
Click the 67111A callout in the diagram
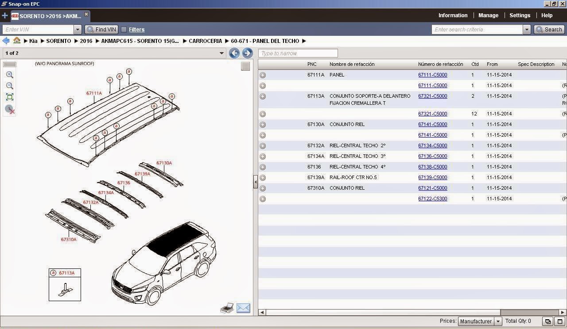click(94, 93)
